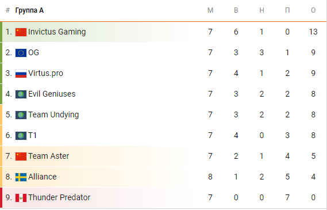Select the Thunder Predator team name
The image size is (327, 210).
tap(59, 197)
